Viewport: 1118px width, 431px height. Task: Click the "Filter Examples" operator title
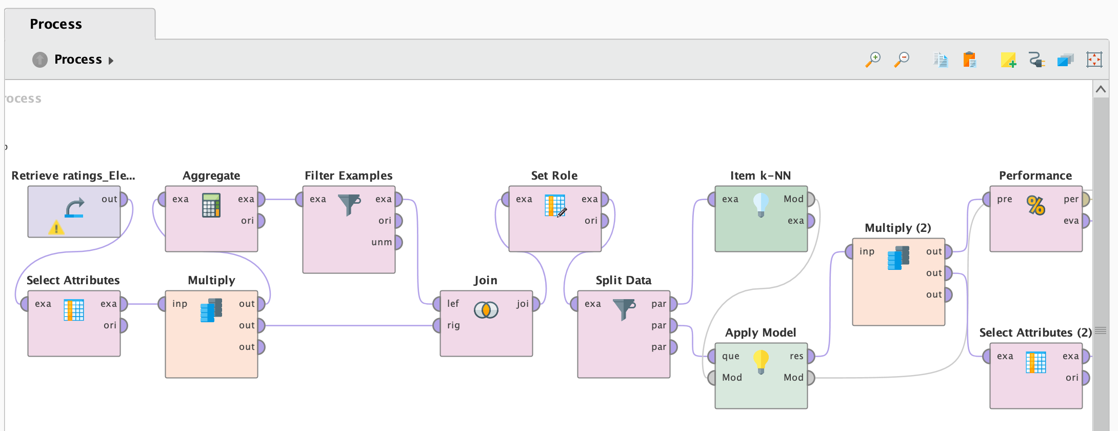pyautogui.click(x=349, y=175)
